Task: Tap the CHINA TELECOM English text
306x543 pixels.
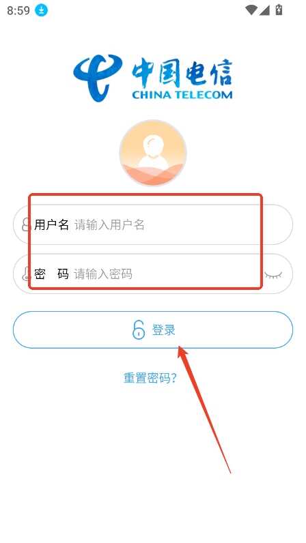Action: 182,95
